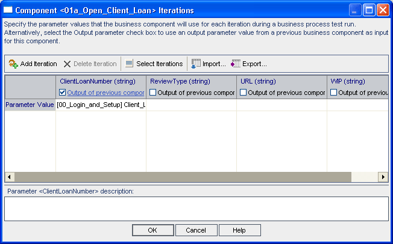Tick the URL output of previous component checkbox
This screenshot has width=393, height=244.
(244, 93)
